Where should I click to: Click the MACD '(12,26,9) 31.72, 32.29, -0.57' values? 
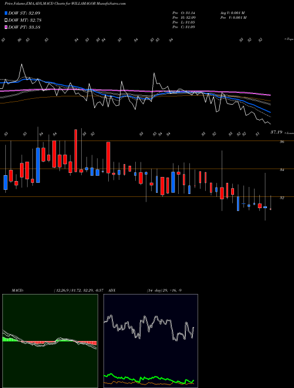(x=80, y=290)
